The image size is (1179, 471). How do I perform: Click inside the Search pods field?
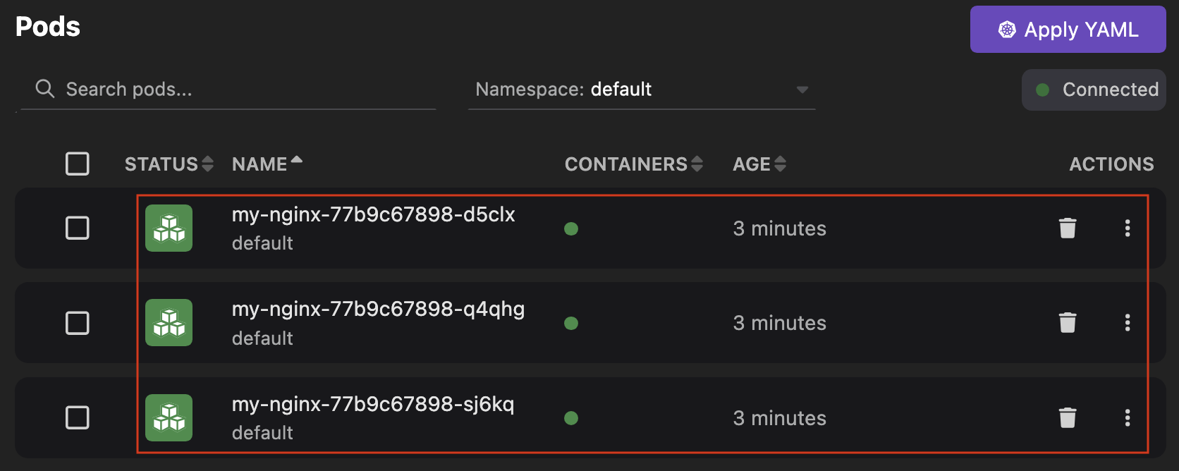point(212,89)
